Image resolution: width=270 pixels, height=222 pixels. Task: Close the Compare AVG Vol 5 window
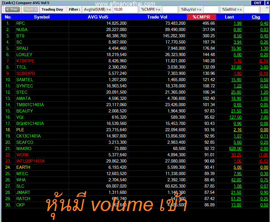pyautogui.click(x=267, y=3)
